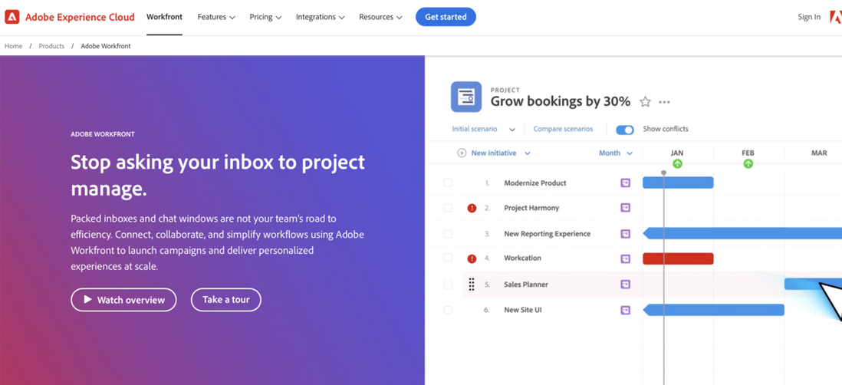Click the red alert icon on Workcation

click(472, 258)
